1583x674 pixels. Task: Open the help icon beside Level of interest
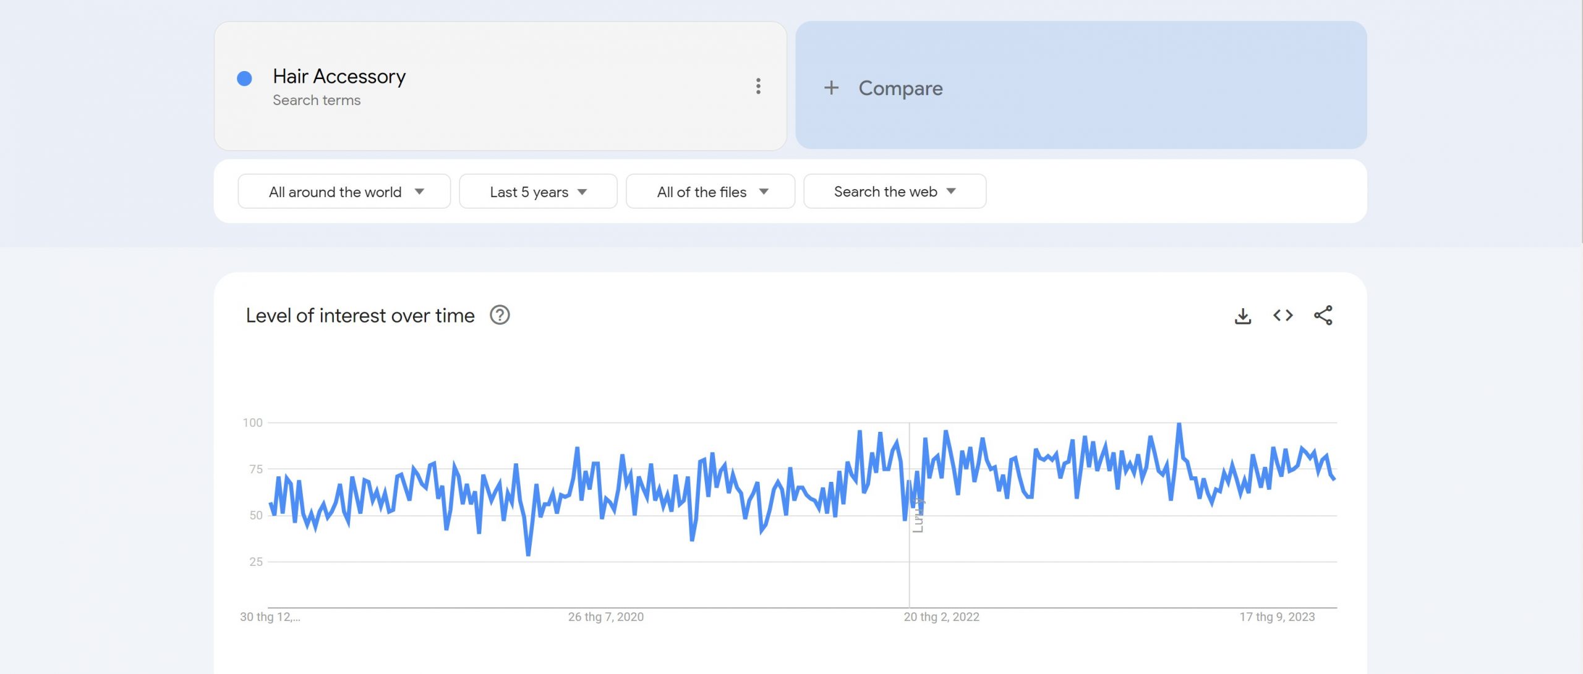(500, 316)
